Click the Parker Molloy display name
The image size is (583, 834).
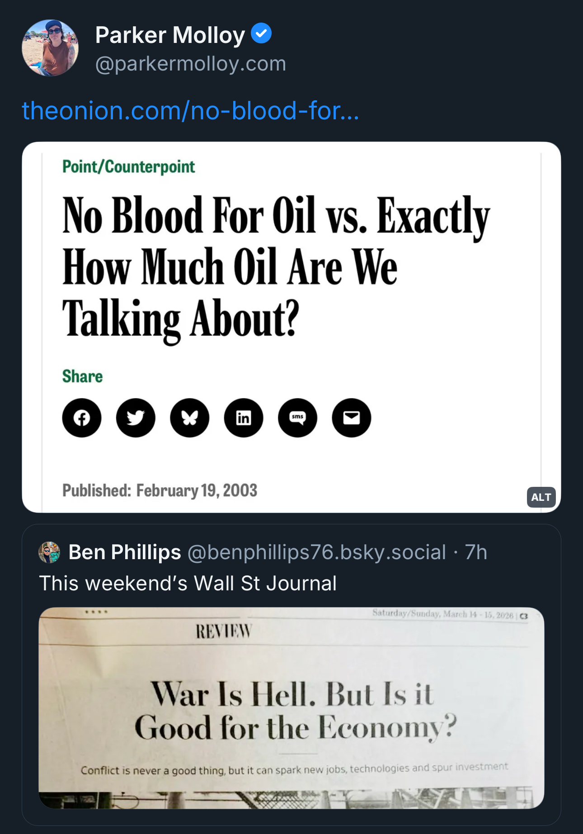pos(170,35)
